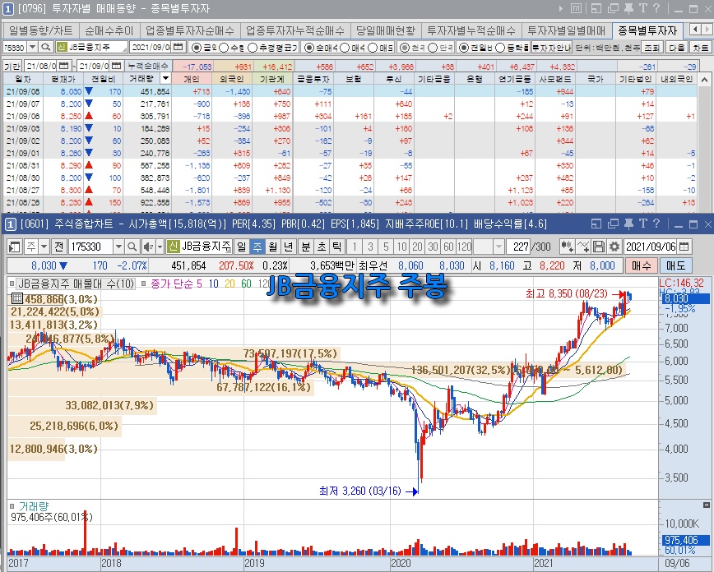Image resolution: width=714 pixels, height=572 pixels.
Task: Switch to the 일별동향/차트 tab
Action: [40, 30]
